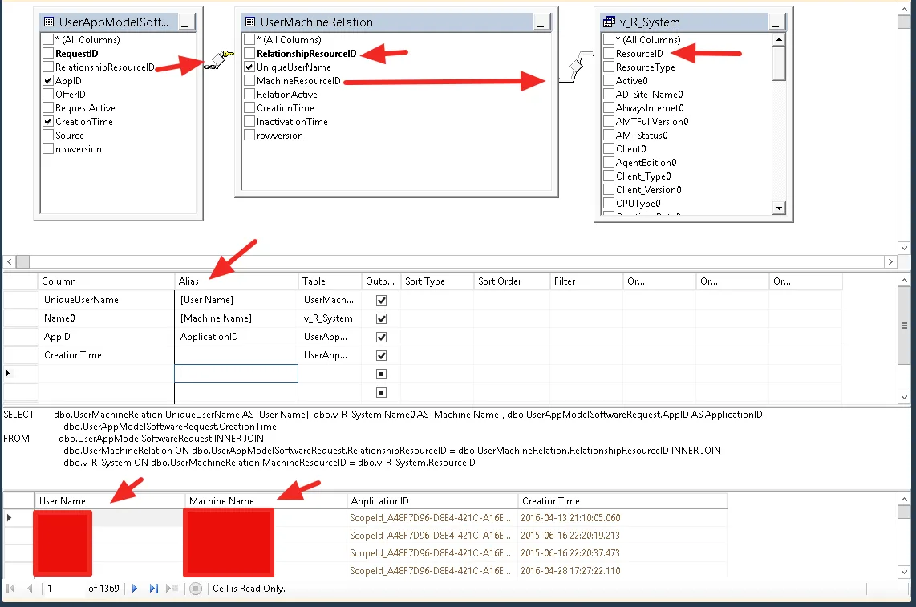The height and width of the screenshot is (607, 916).
Task: Click the stop query execution icon
Action: tap(196, 589)
